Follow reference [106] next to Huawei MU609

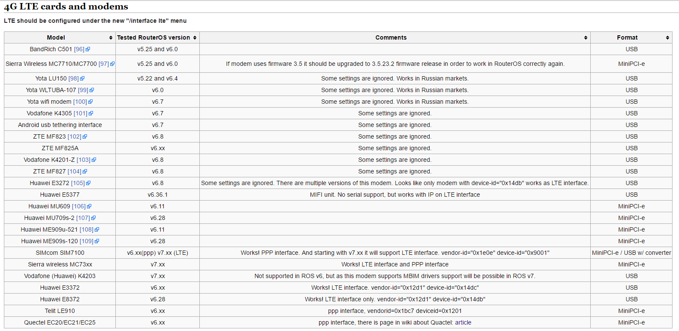click(79, 206)
